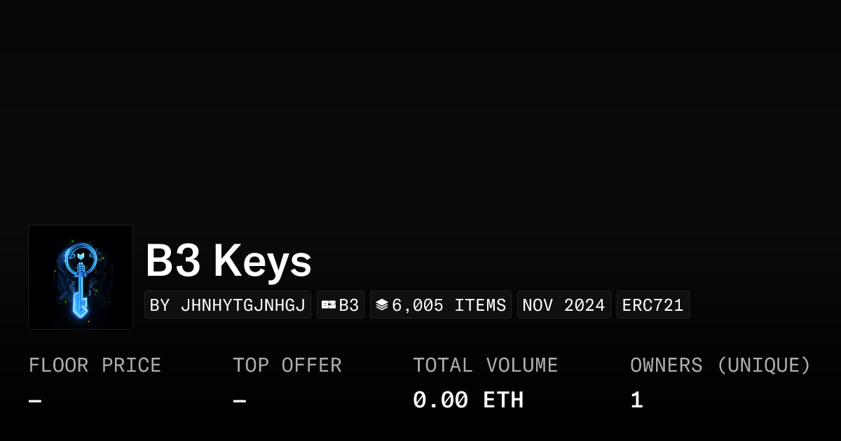The image size is (841, 441).
Task: Click the 6,005 ITEMS count text
Action: [449, 305]
